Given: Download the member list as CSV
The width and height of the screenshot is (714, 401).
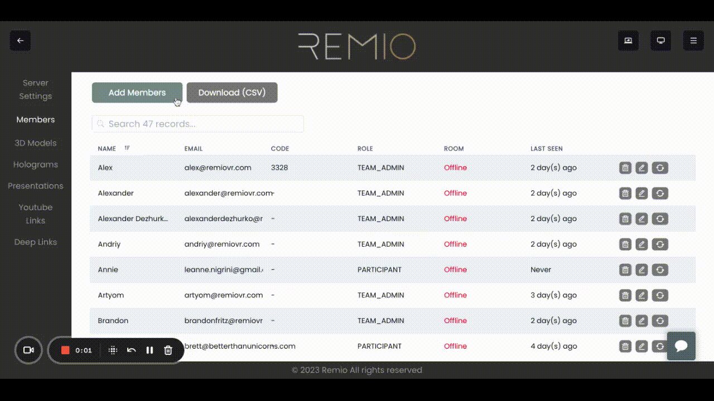Looking at the screenshot, I should (232, 92).
